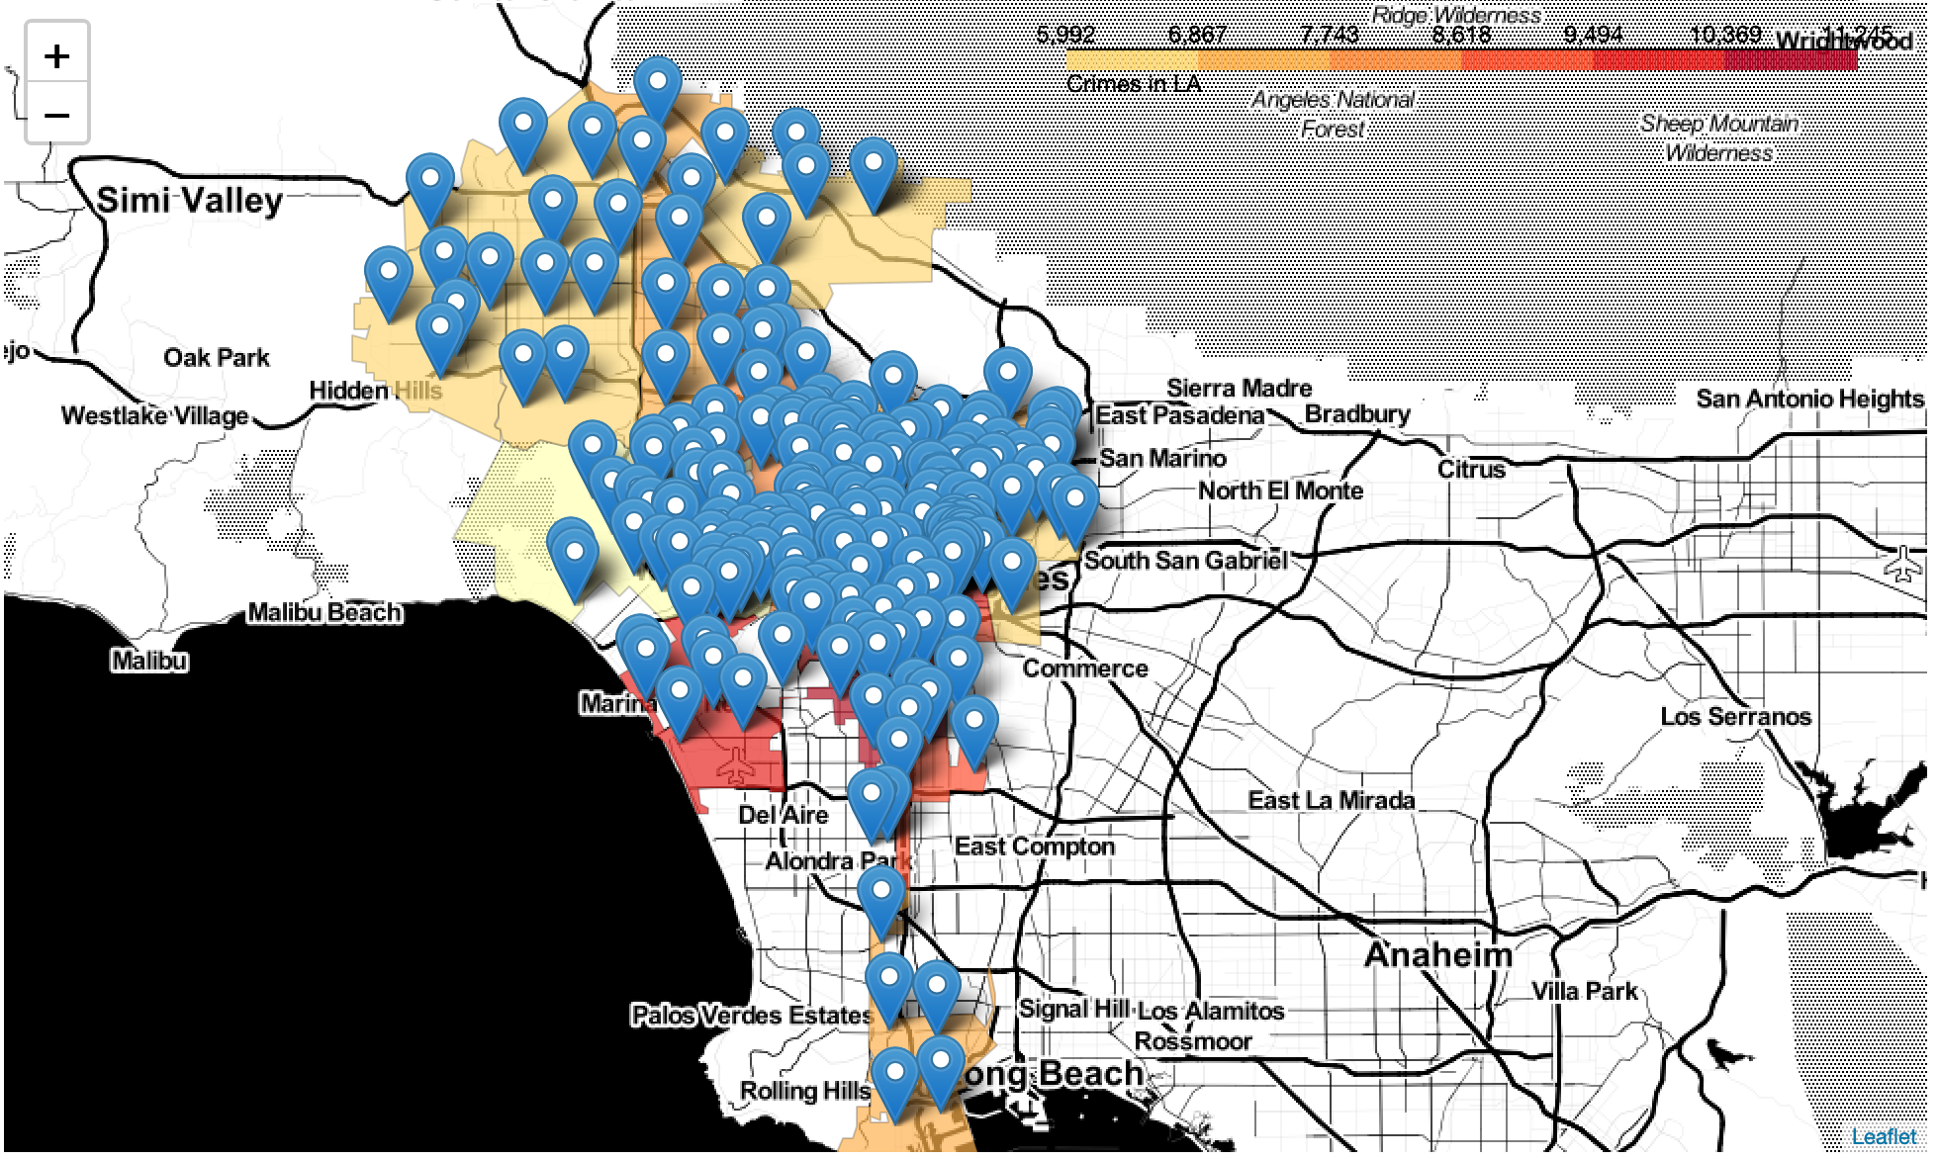Screen dimensions: 1939x1159
Task: Click the marker directly above the Commerce label
Action: coord(1012,569)
